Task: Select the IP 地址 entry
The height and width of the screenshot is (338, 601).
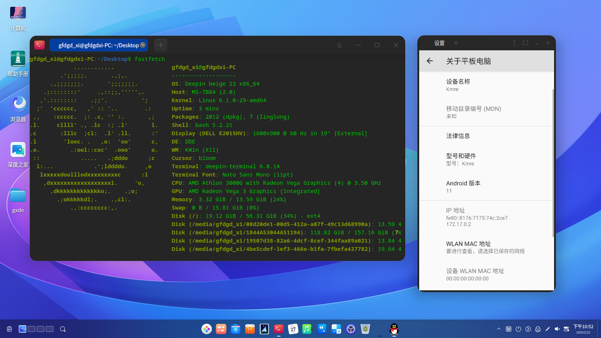Action: point(486,217)
